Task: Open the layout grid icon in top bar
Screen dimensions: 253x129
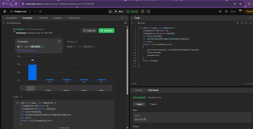Action: click(220, 11)
